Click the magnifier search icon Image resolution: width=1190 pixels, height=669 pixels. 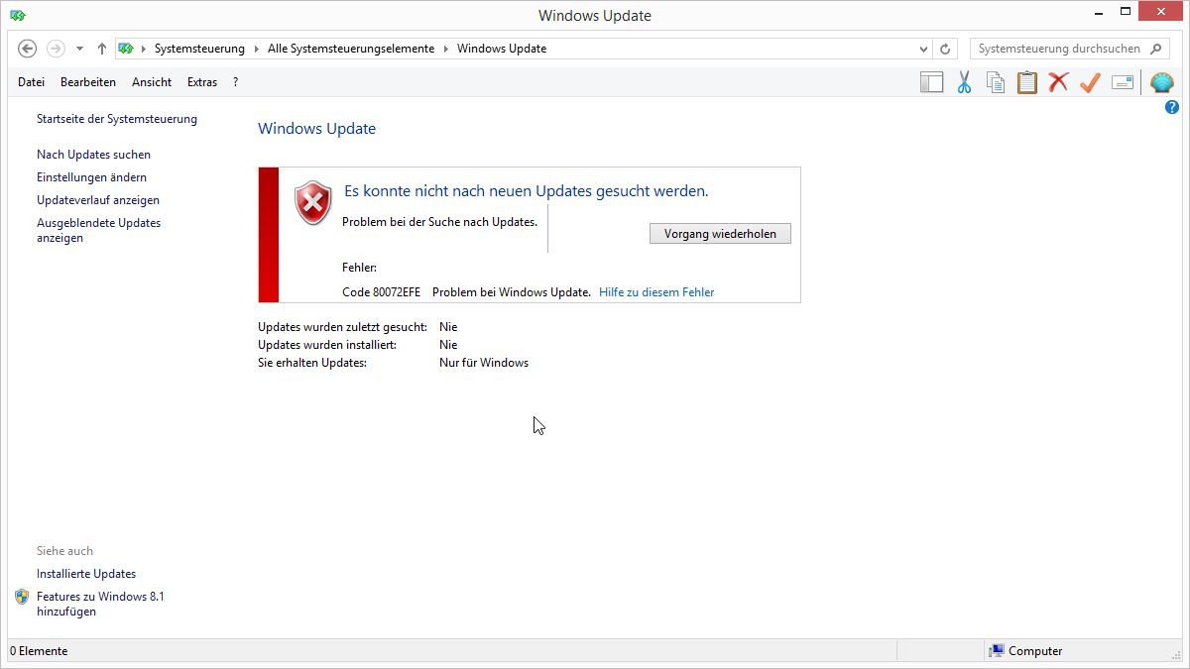click(x=1156, y=49)
